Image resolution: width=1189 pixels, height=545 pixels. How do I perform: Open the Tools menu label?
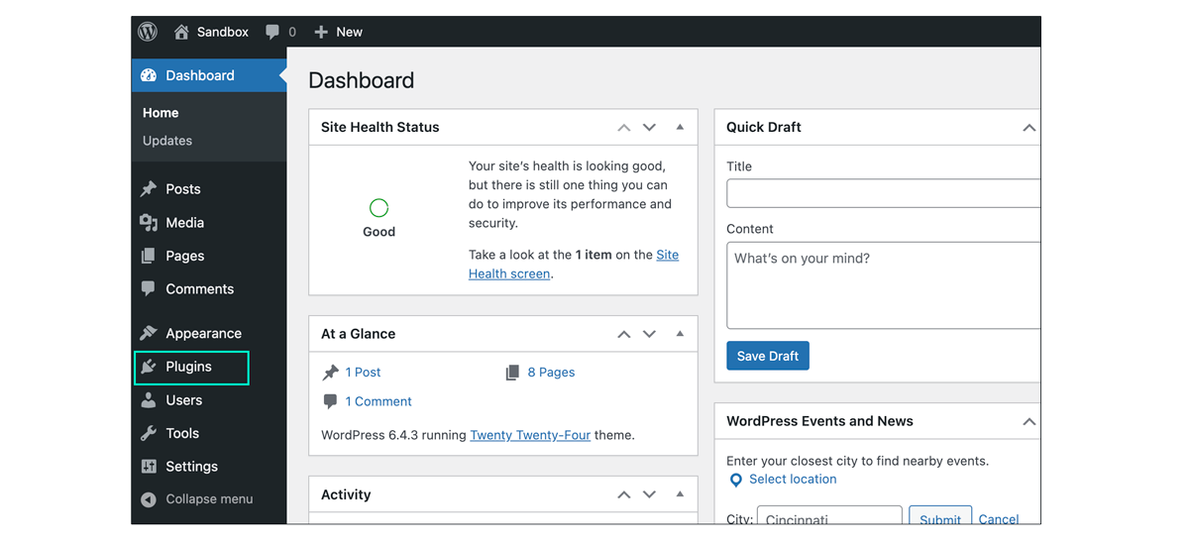tap(182, 433)
